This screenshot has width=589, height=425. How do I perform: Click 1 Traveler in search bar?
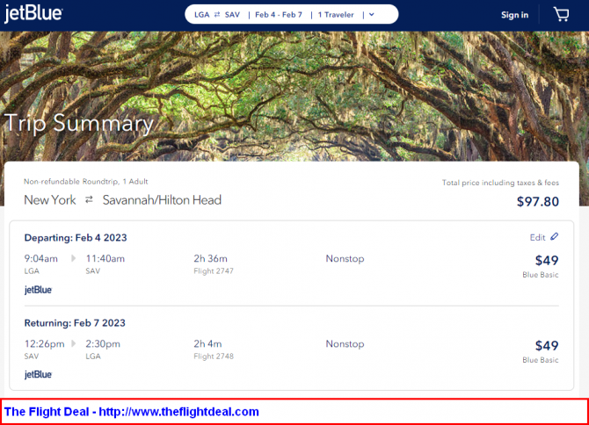point(336,15)
